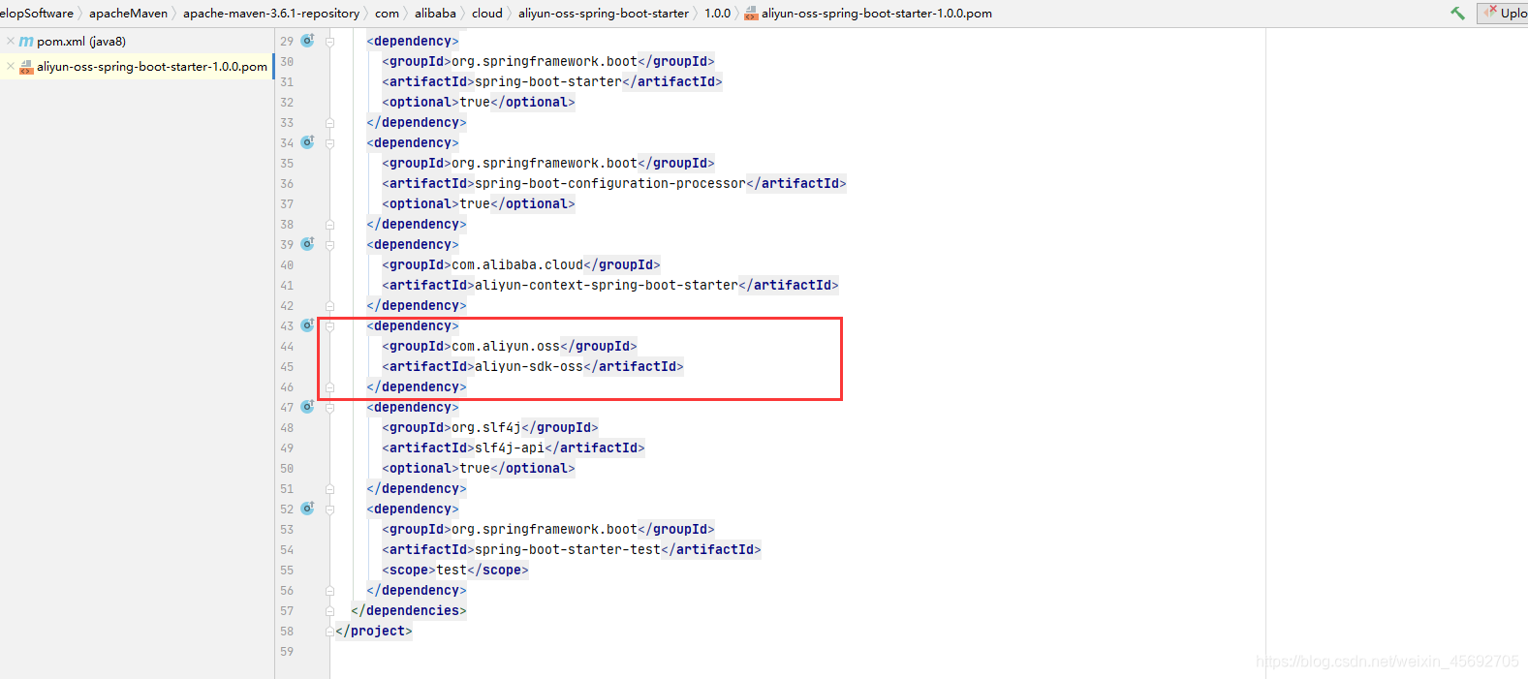The image size is (1528, 679).
Task: Click the gutter dependency icon on line 34
Action: pyautogui.click(x=307, y=142)
